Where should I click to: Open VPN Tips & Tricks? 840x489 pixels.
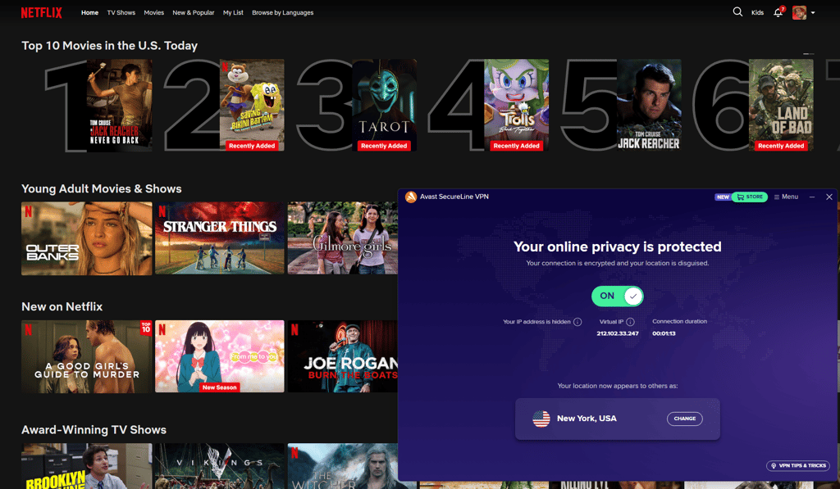(x=797, y=465)
